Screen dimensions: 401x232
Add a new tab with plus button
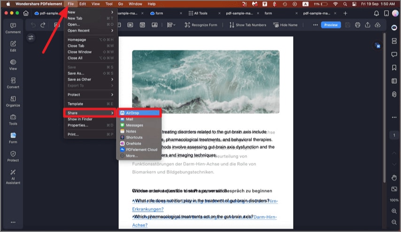[345, 13]
